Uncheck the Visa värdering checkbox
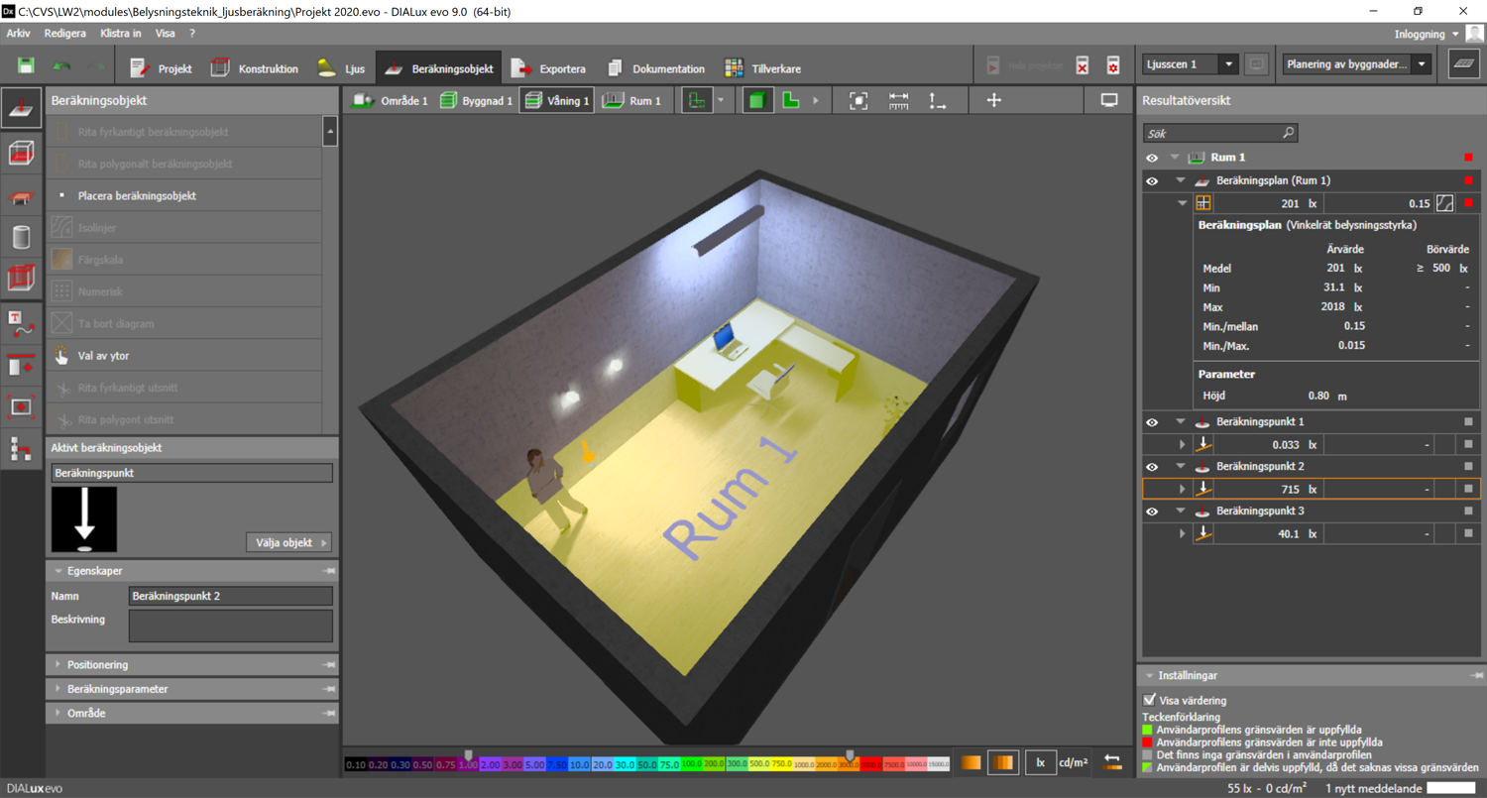This screenshot has height=798, width=1487. coord(1150,700)
